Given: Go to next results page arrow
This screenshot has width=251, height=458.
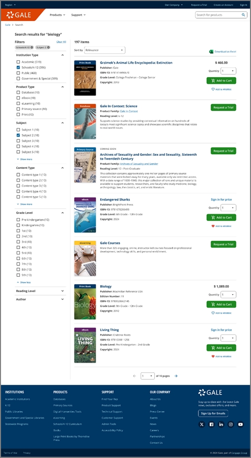Looking at the screenshot, I should coord(176,376).
